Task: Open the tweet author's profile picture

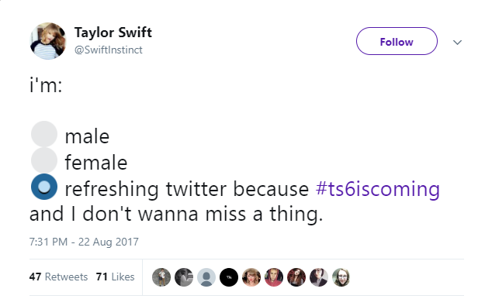Action: (x=48, y=41)
